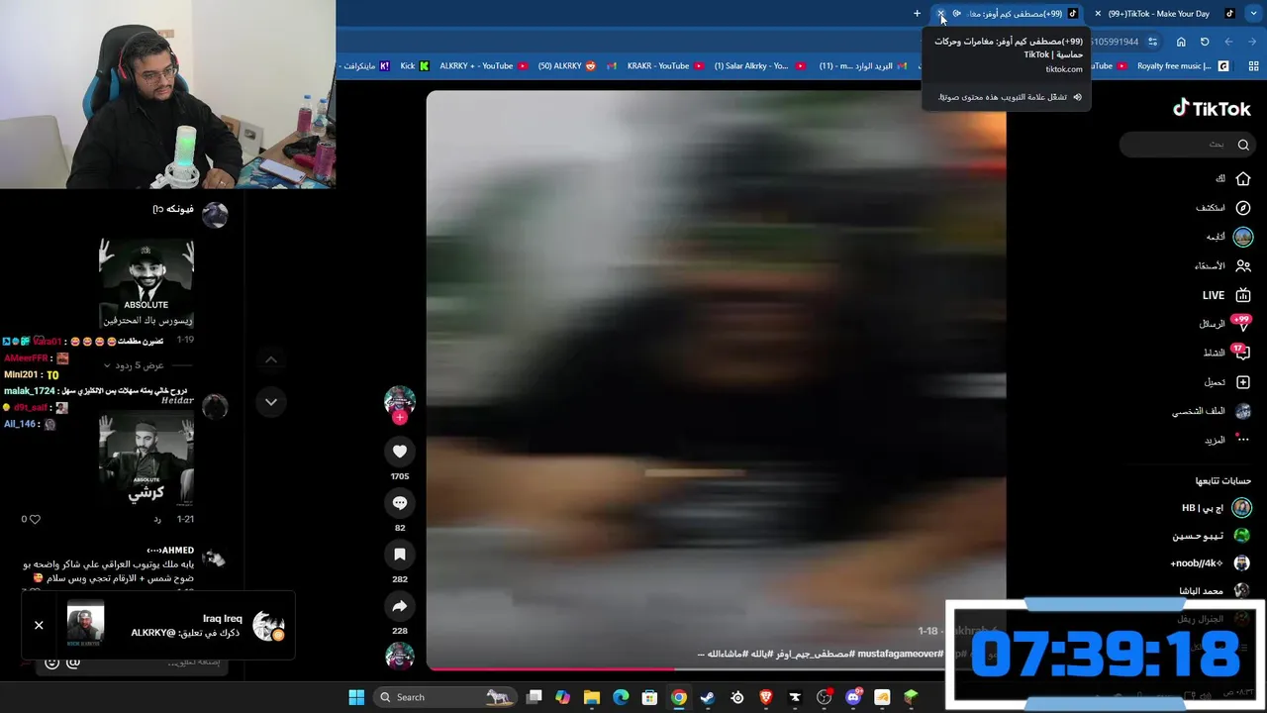This screenshot has width=1267, height=713.
Task: Share the video with the arrow icon
Action: pyautogui.click(x=400, y=606)
